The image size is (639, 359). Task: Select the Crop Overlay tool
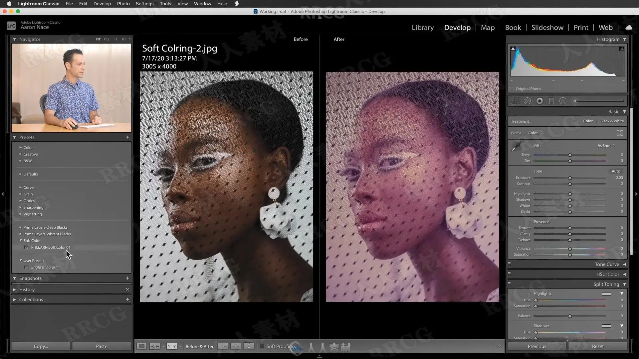point(515,101)
